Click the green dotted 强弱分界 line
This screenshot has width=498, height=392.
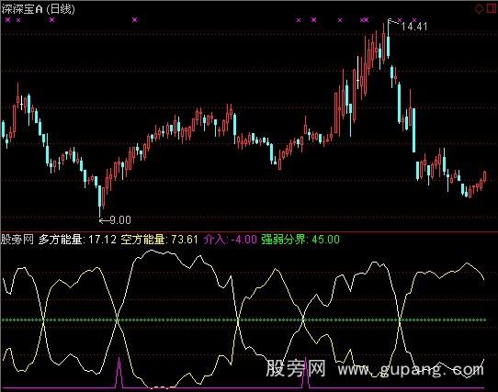coord(243,320)
